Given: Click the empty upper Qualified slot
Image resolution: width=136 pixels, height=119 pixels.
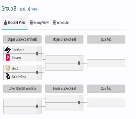Looking at the screenshot, I should pos(106,63).
